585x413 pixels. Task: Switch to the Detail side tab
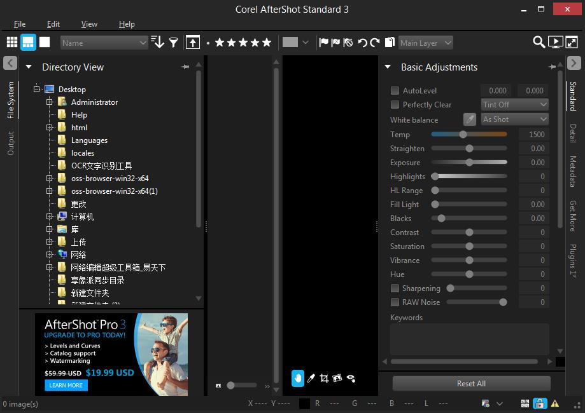click(x=573, y=133)
